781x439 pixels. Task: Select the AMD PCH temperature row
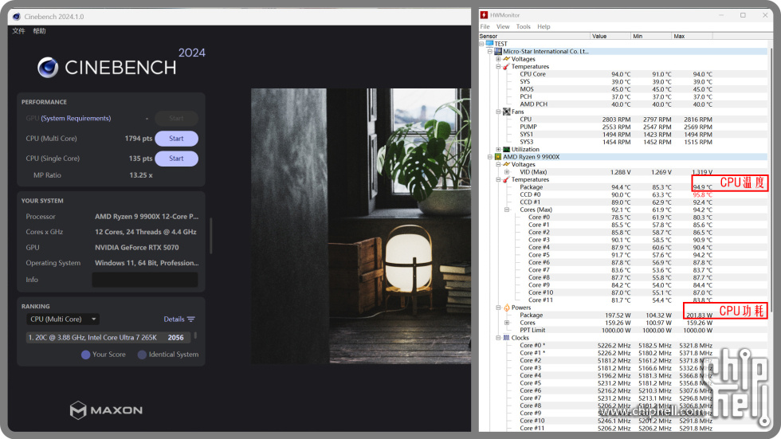coord(616,104)
